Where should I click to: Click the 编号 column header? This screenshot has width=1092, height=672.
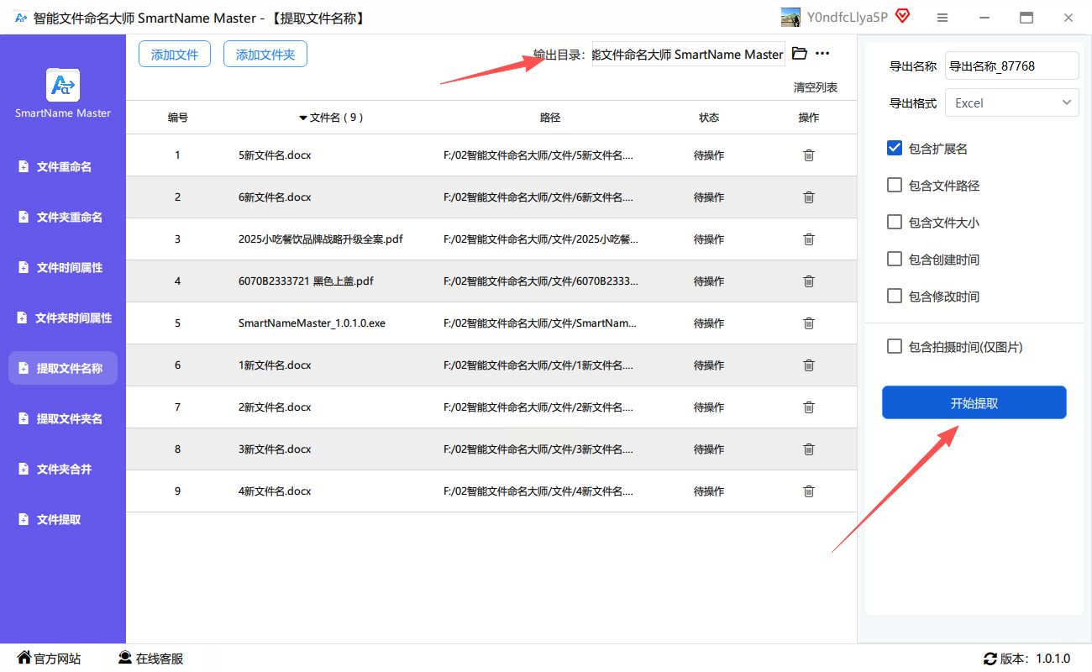point(177,118)
